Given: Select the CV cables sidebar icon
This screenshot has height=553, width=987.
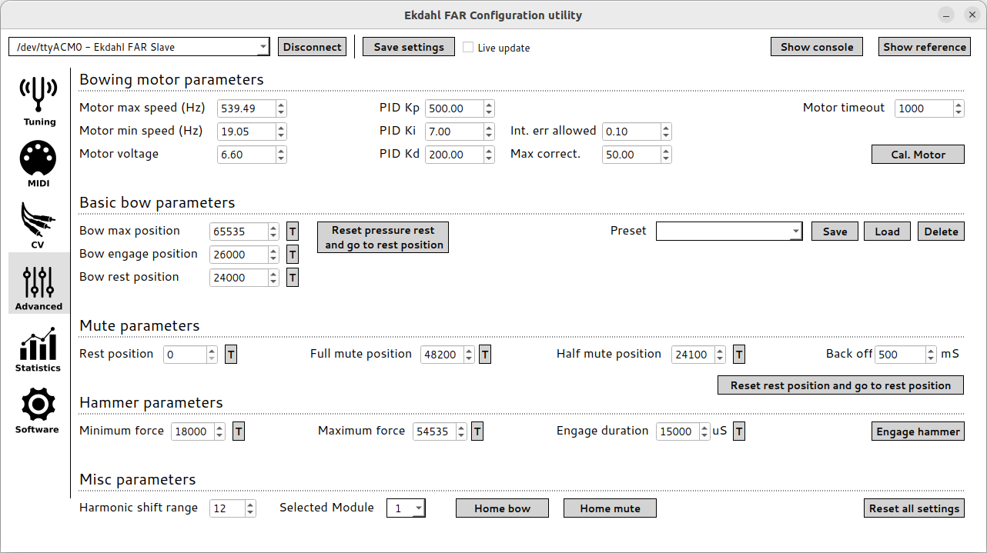Looking at the screenshot, I should coord(38,224).
